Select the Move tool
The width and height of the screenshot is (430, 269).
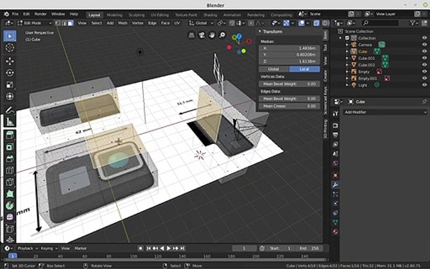[x=10, y=61]
